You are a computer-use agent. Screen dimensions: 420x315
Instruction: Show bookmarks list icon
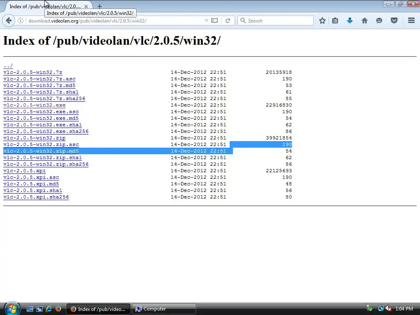(x=335, y=21)
